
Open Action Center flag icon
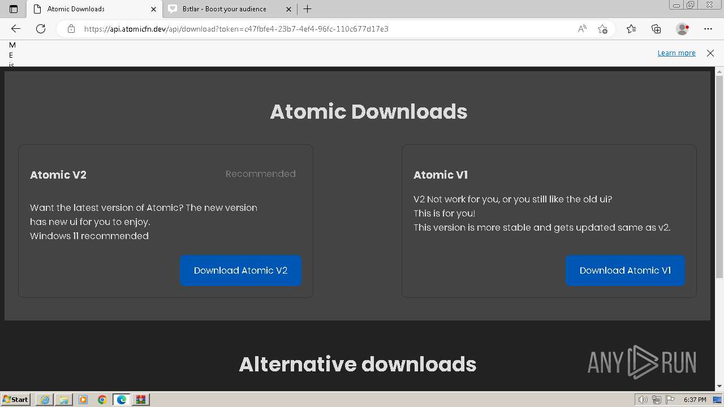(x=670, y=400)
